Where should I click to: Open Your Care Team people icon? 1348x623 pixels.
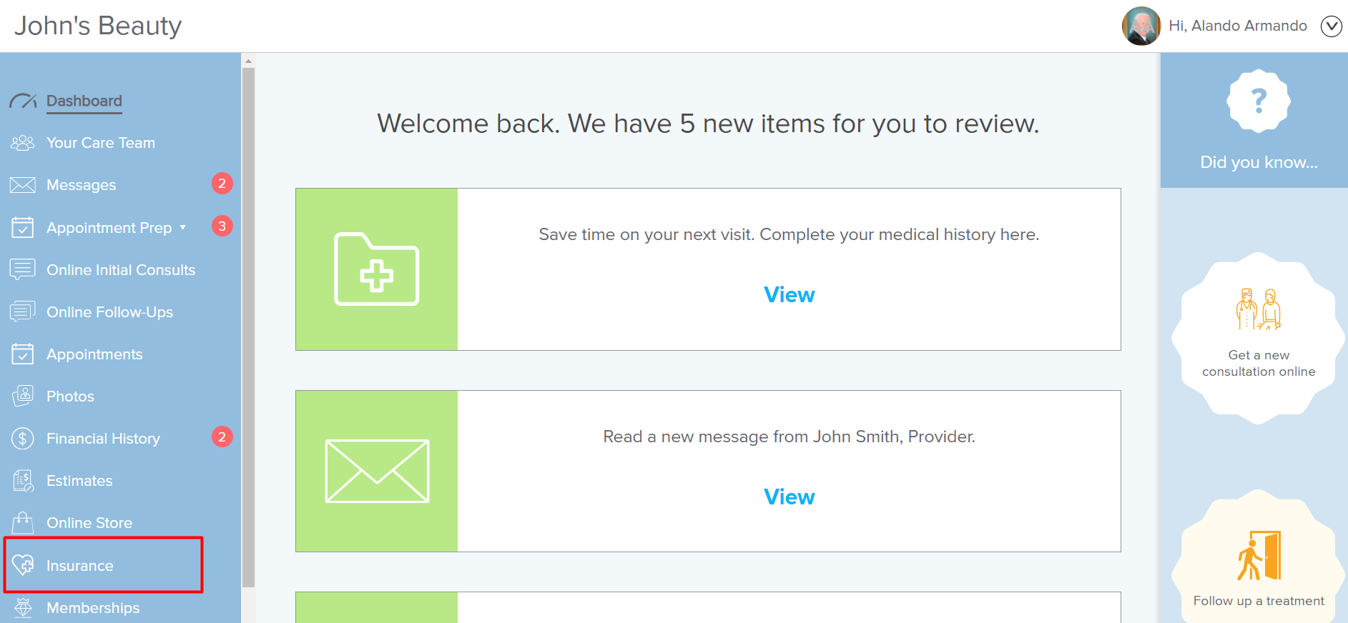[x=23, y=143]
